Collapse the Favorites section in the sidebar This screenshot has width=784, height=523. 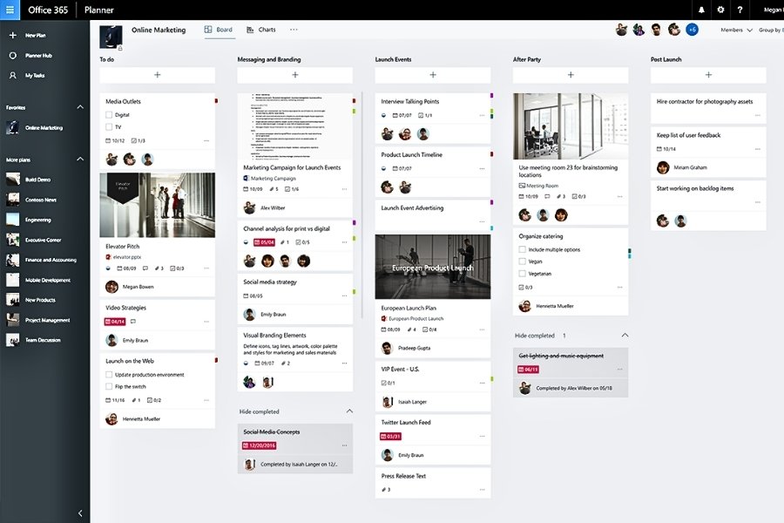(80, 106)
